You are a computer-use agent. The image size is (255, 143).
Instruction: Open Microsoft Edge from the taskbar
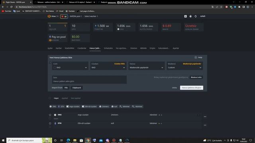[x=68, y=140]
